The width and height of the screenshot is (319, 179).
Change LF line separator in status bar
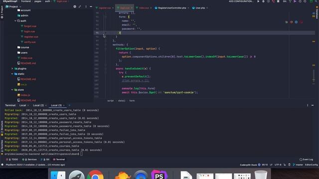[x=271, y=165]
